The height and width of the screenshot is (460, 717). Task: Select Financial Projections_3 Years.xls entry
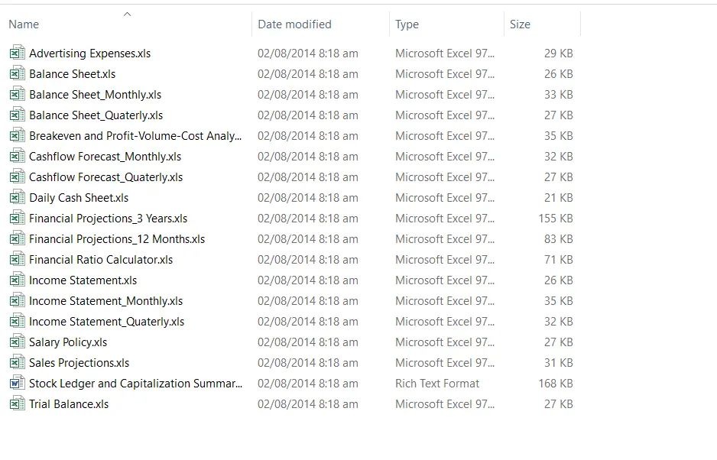[x=108, y=218]
